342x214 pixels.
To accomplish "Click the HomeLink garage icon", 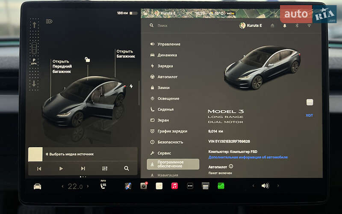I will (272, 26).
